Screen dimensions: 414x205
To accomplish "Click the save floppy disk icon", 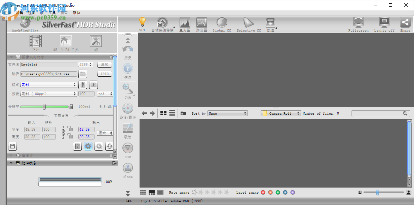I will (x=12, y=146).
